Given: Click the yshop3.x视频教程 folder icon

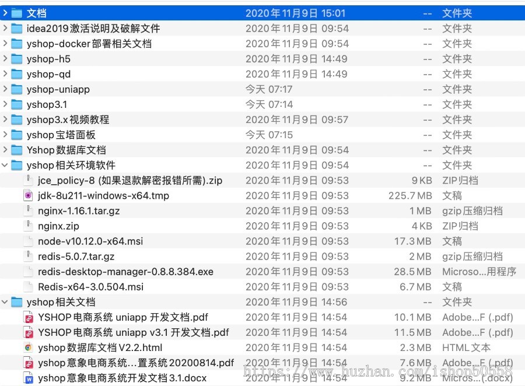Looking at the screenshot, I should pos(17,120).
